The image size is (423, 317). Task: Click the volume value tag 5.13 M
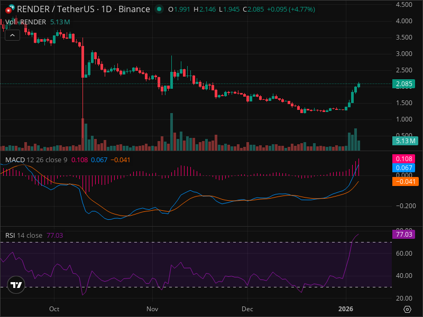point(405,141)
